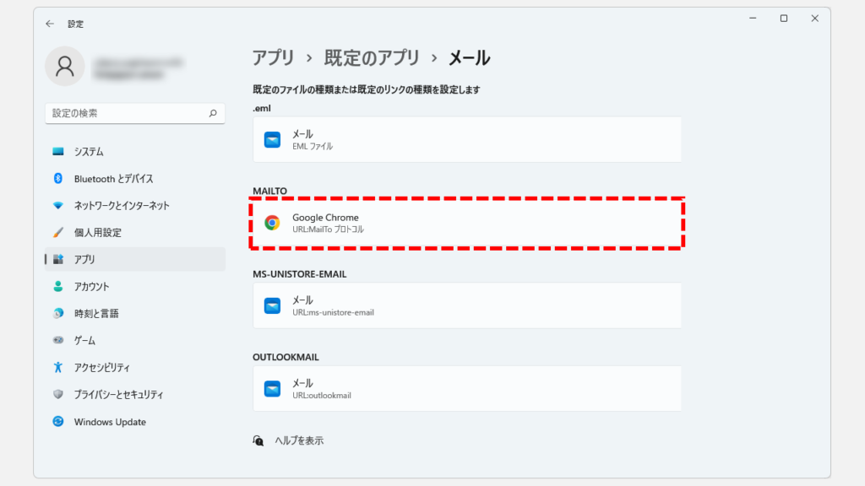Click the 既定のアプリ breadcrumb link

coord(372,58)
